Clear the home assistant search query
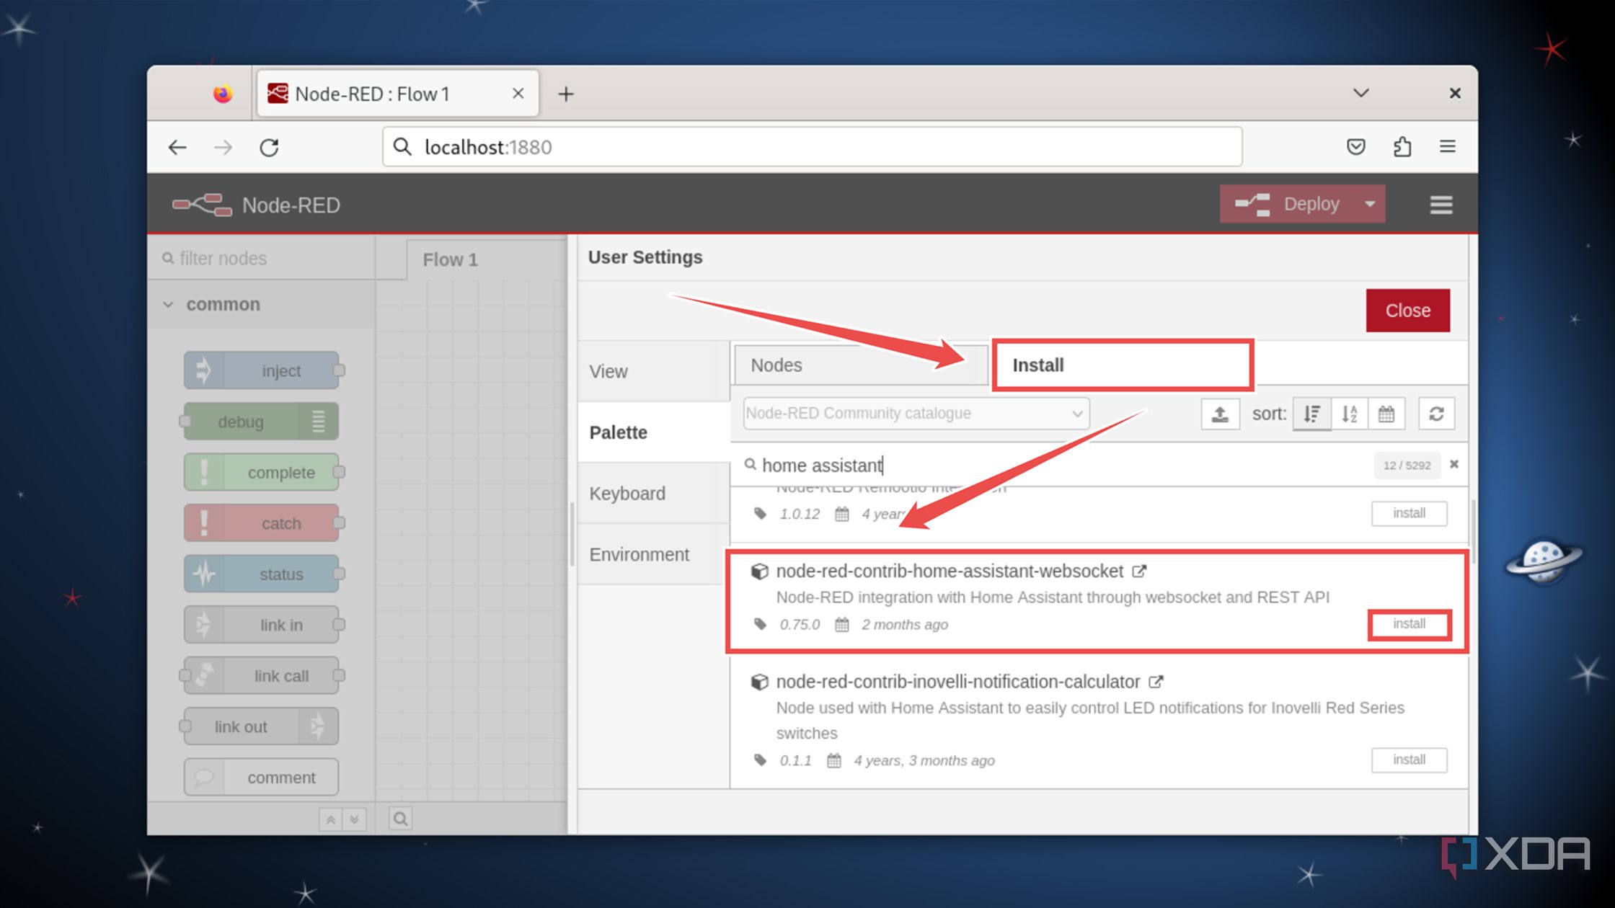This screenshot has height=908, width=1615. coord(1454,465)
